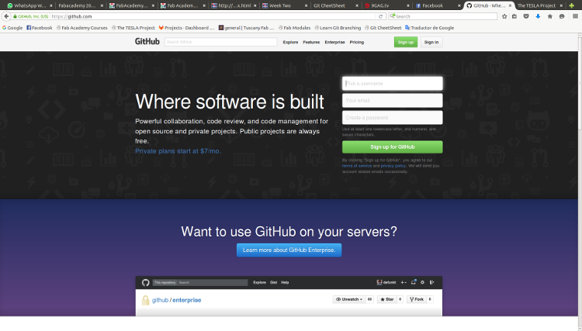
Task: Open the privacy policy link
Action: click(x=393, y=166)
